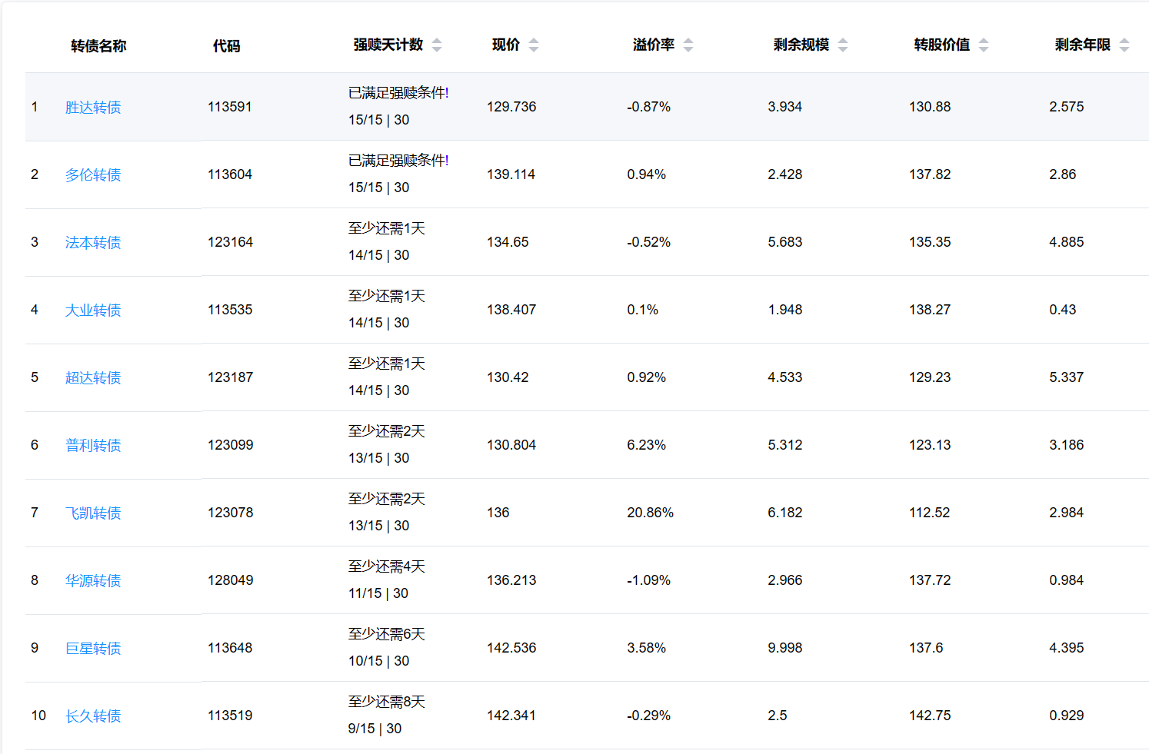Click the 转债名称 column header
This screenshot has width=1149, height=754.
coord(98,46)
